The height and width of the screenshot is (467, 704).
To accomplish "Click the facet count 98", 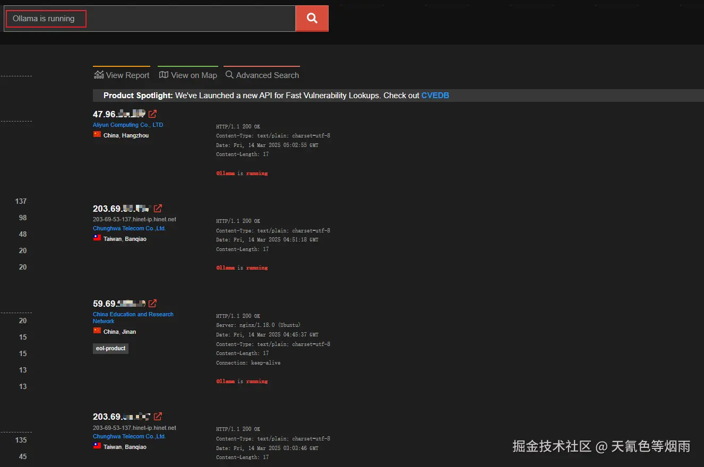I will [22, 218].
